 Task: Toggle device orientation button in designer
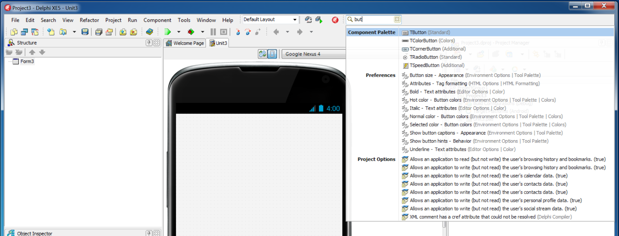click(x=262, y=54)
